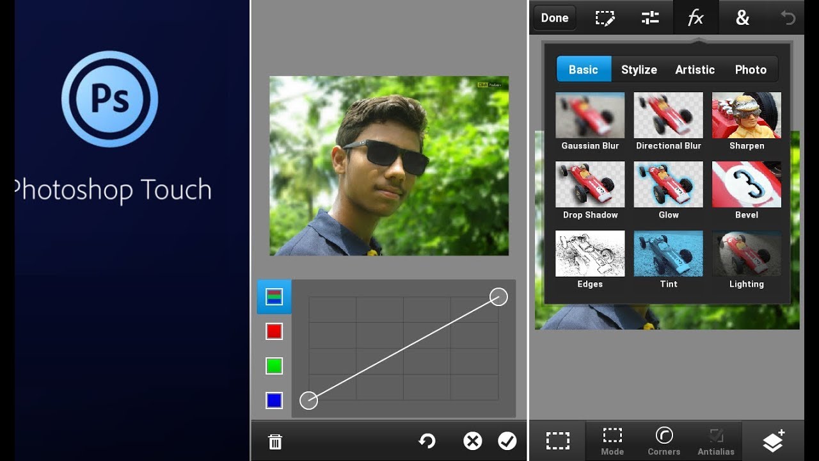Switch to the Basic effects tab
Screen dimensions: 819x461
[584, 69]
